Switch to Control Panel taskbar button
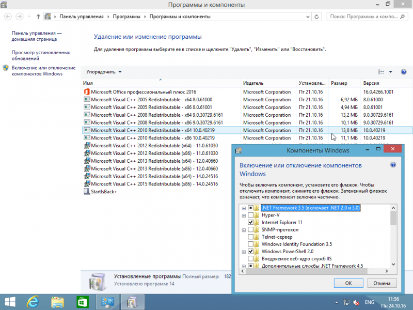This screenshot has height=310, width=413. 107,302
